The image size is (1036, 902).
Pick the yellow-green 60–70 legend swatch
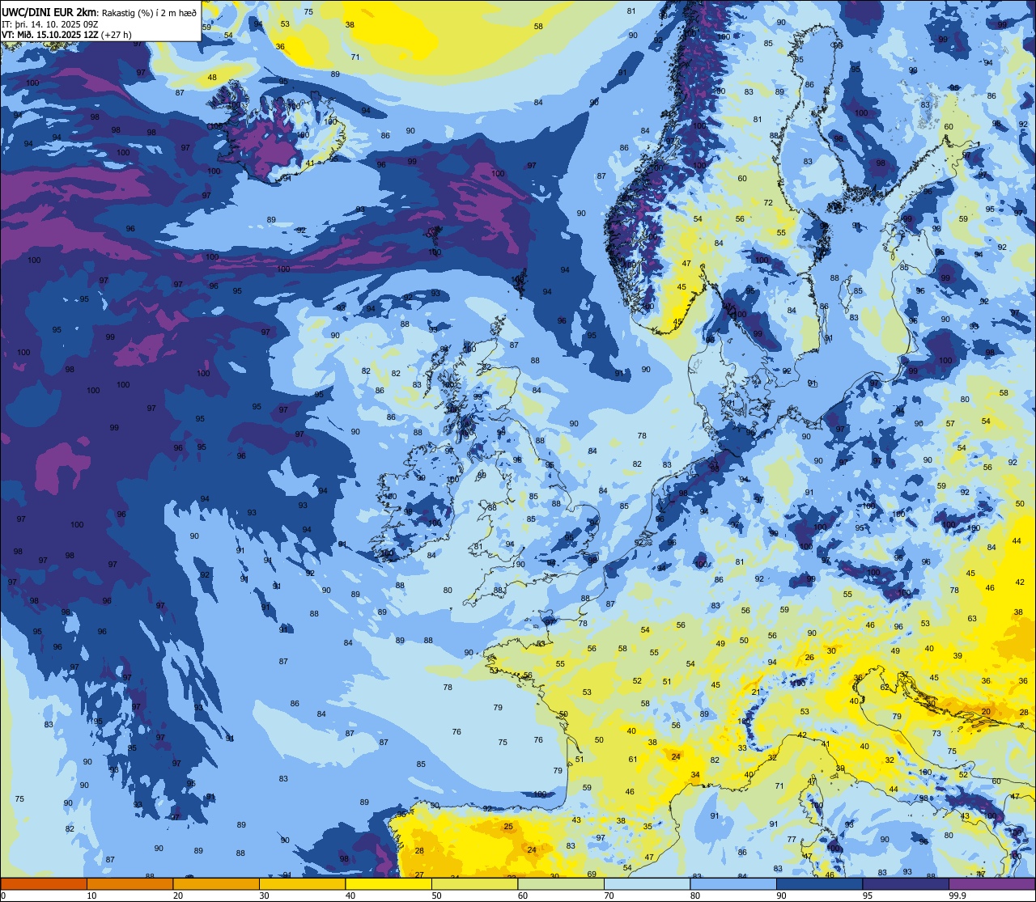coord(561,884)
